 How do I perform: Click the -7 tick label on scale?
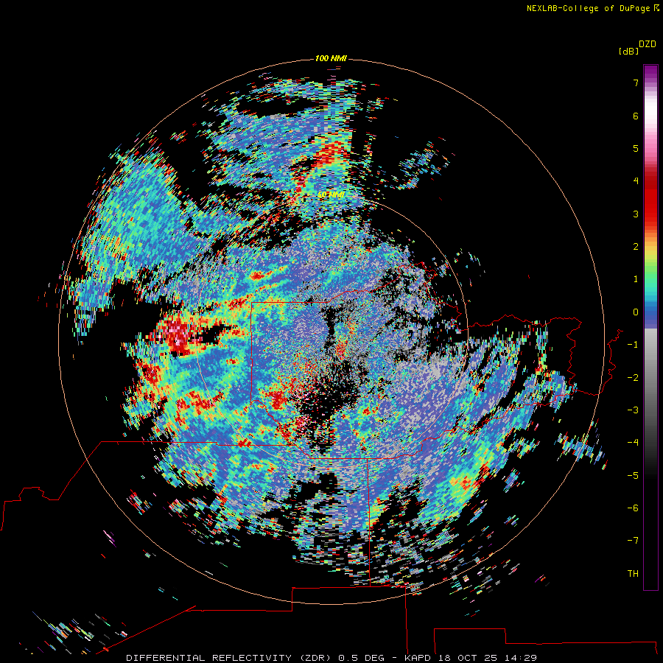point(633,541)
